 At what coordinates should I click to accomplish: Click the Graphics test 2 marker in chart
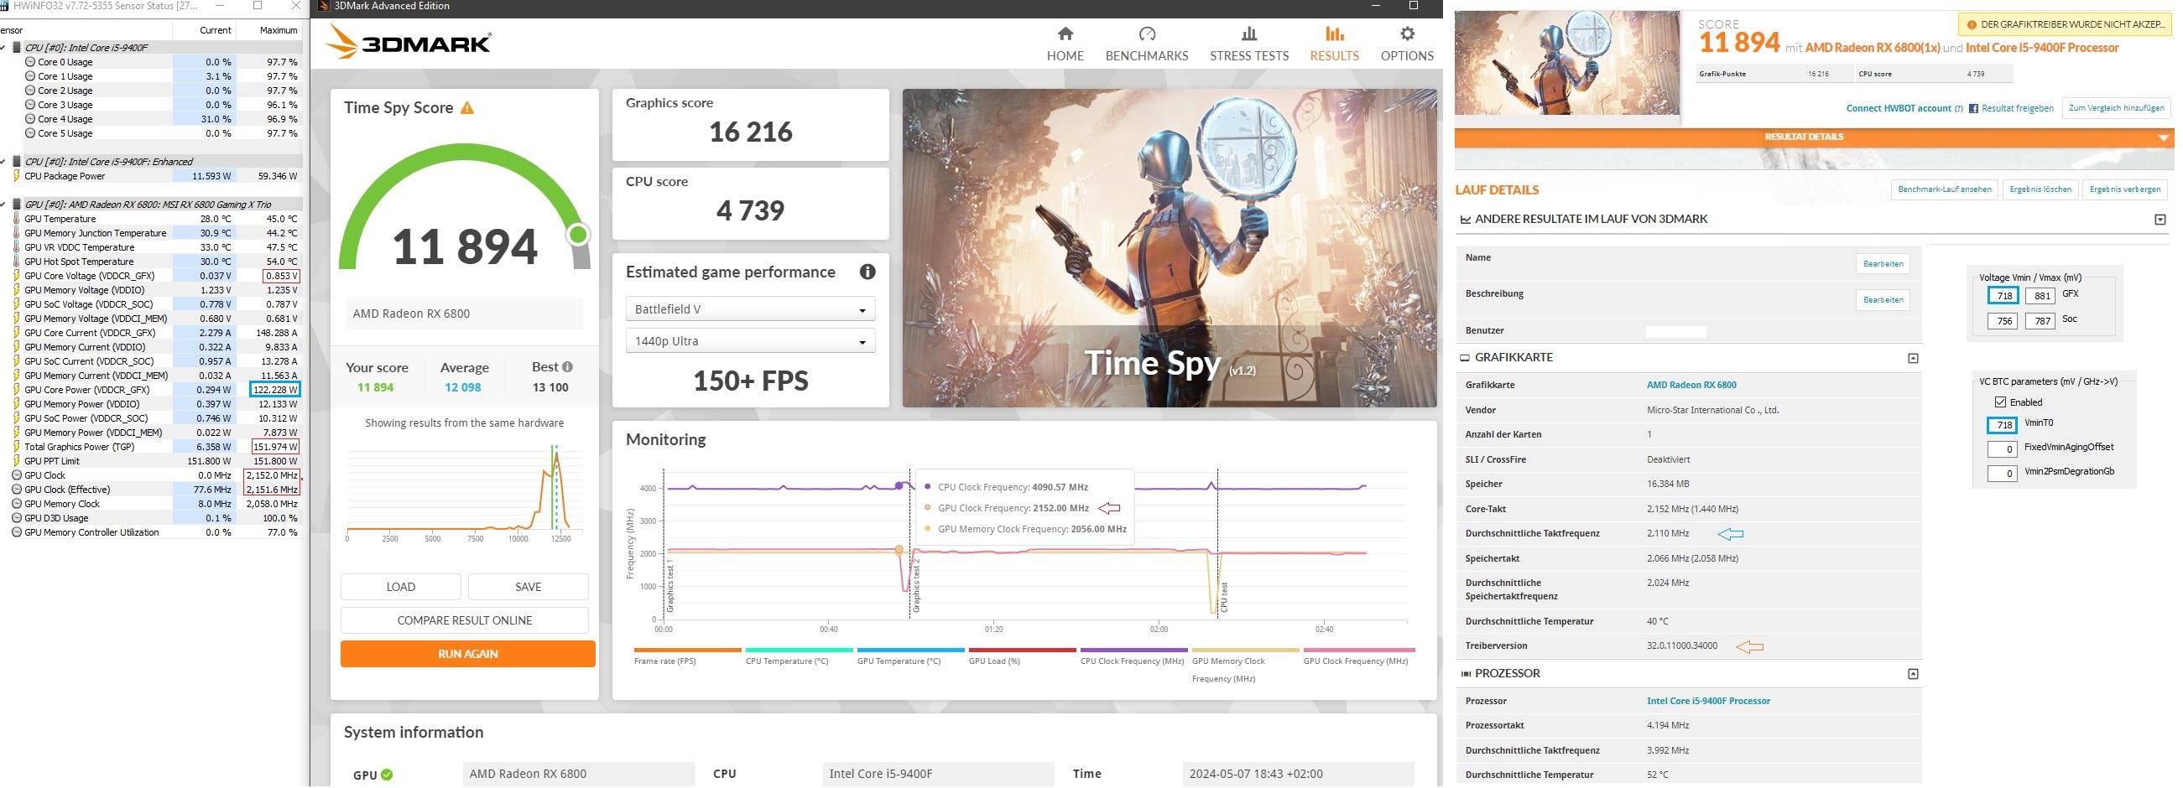coord(915,585)
